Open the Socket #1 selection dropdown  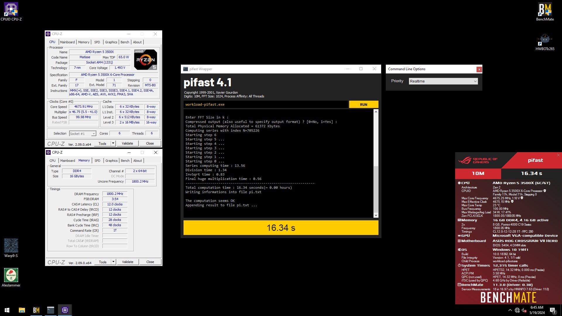83,134
